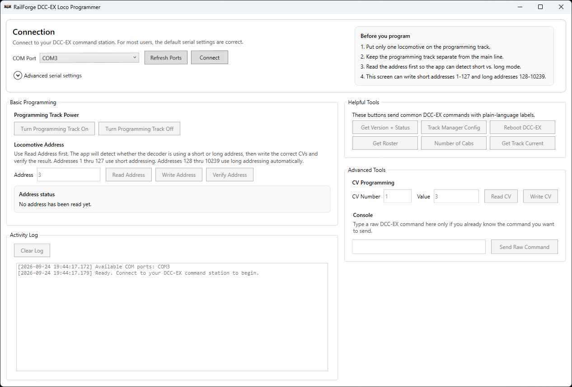Connect to the command station
The image size is (572, 387).
point(210,58)
